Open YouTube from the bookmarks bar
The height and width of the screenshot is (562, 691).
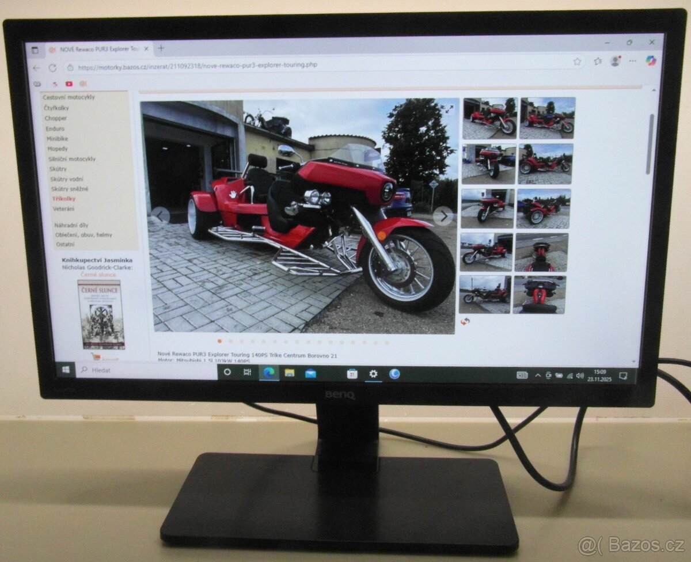point(69,83)
